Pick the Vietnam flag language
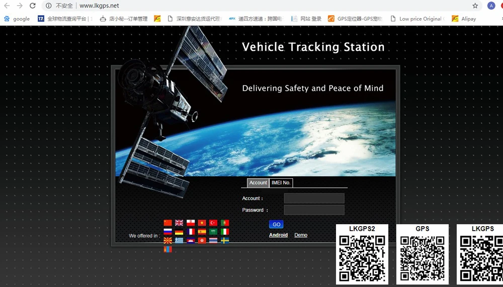 coord(202,223)
